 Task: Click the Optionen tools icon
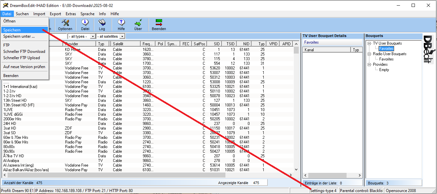pyautogui.click(x=65, y=22)
